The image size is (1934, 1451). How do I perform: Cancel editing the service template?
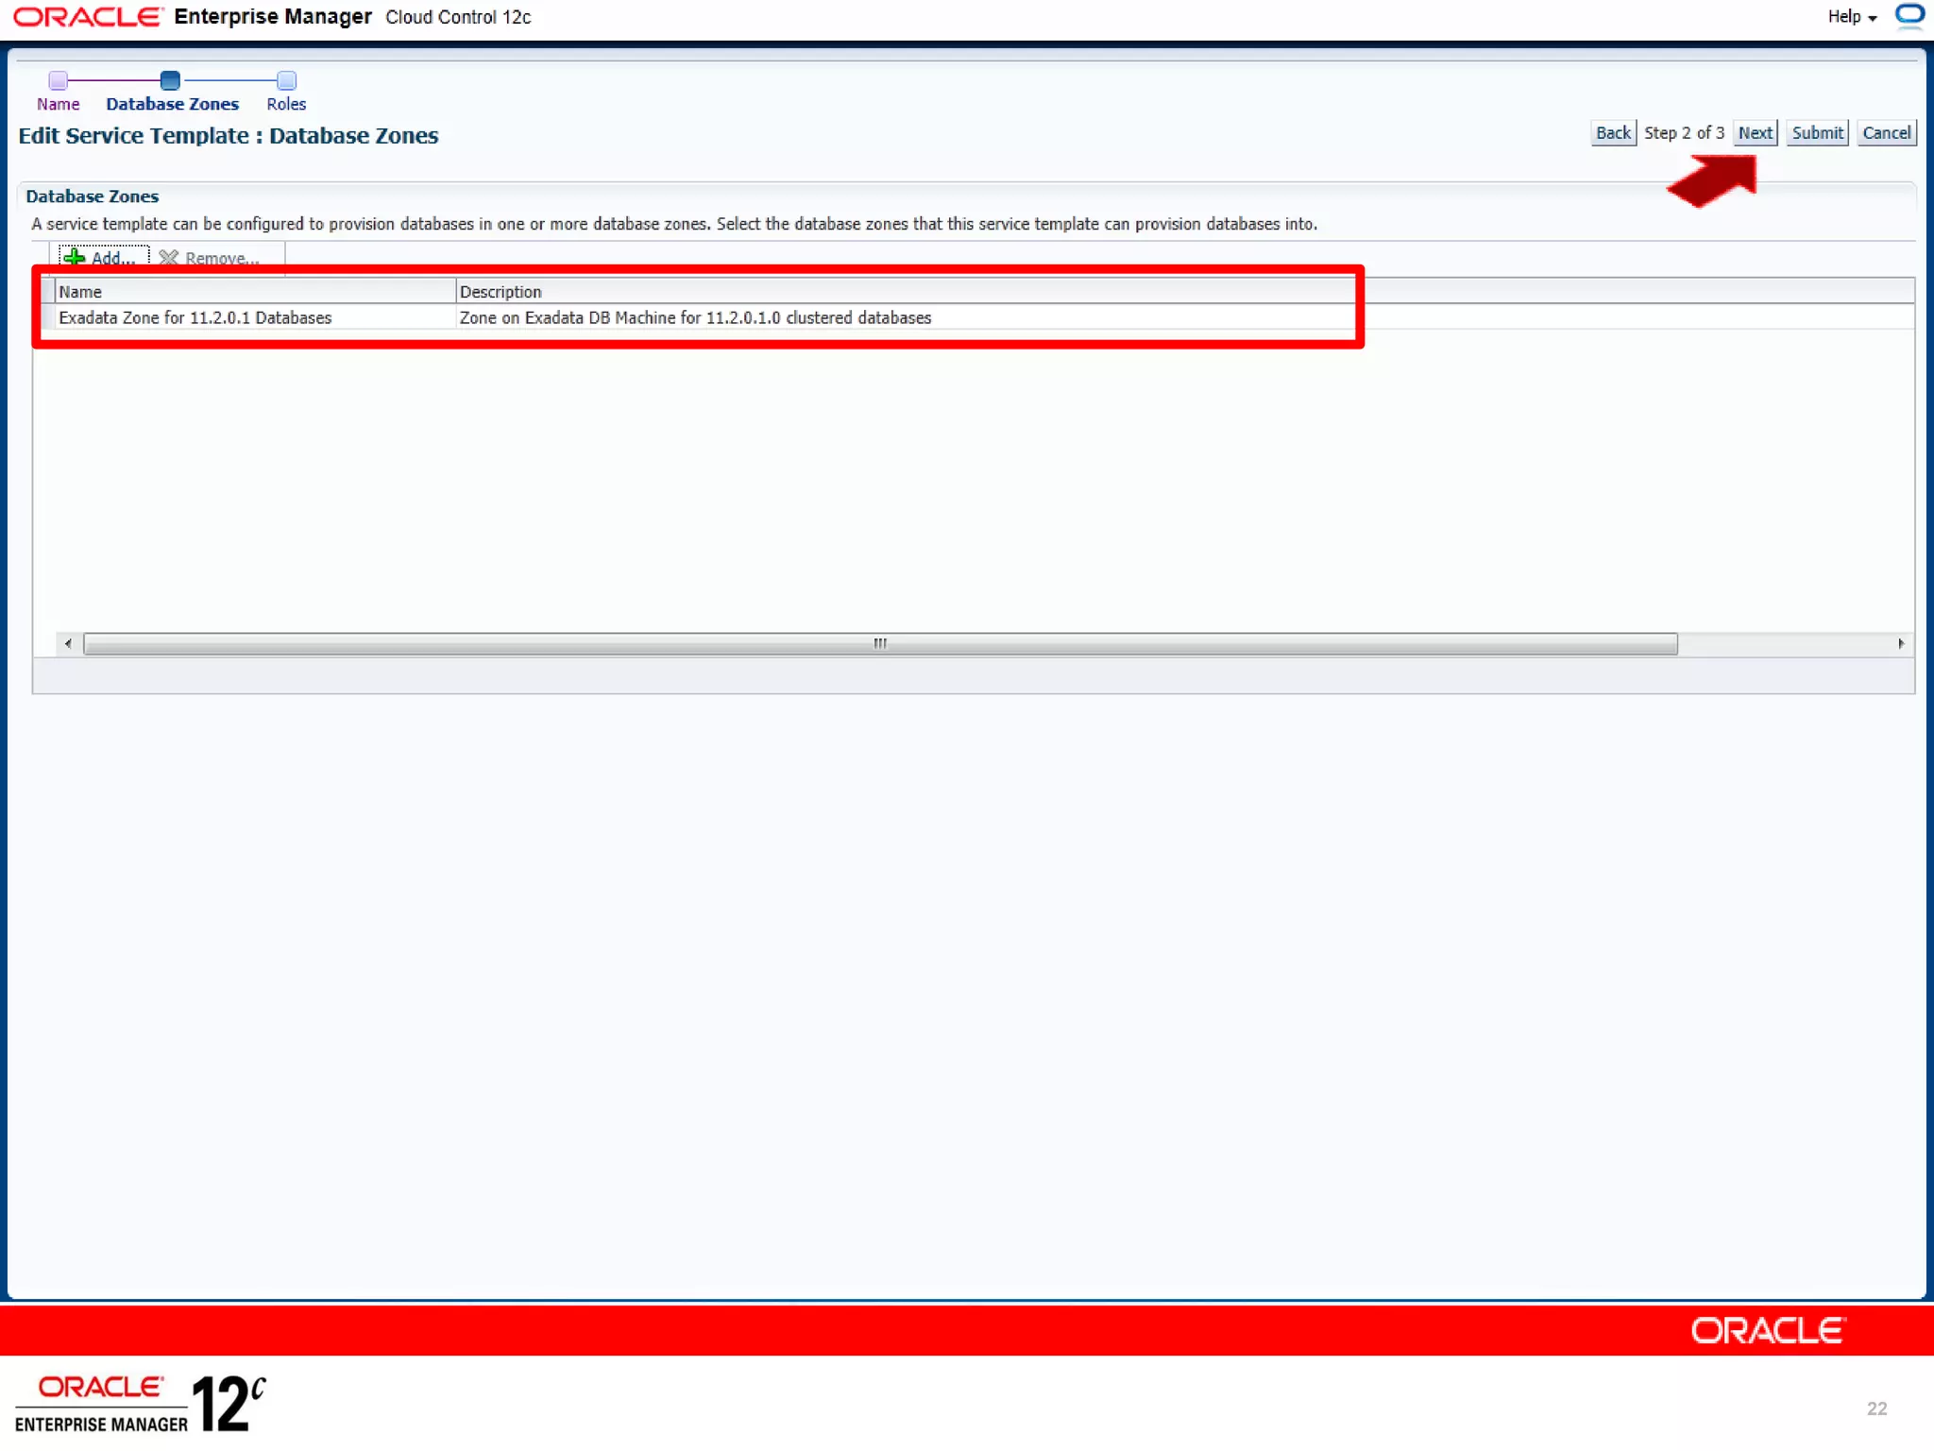[1886, 133]
